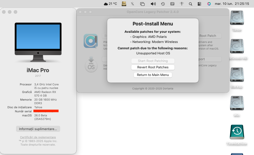Click the macOS installer download icon
Screen dimensions: 254x155
click(x=91, y=64)
